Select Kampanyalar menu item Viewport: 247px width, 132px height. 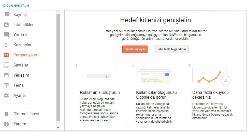[x=25, y=55]
